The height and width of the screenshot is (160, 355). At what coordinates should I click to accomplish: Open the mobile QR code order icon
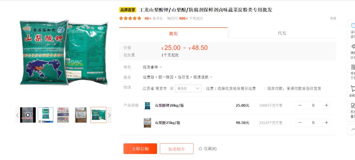[x=353, y=67]
